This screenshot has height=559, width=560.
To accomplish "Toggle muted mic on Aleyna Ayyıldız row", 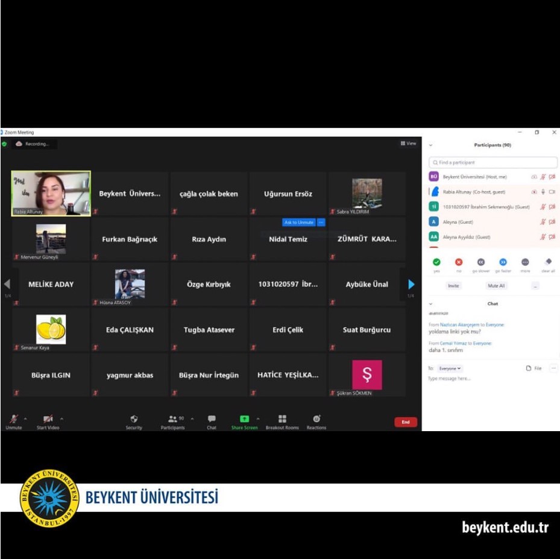I will point(543,237).
